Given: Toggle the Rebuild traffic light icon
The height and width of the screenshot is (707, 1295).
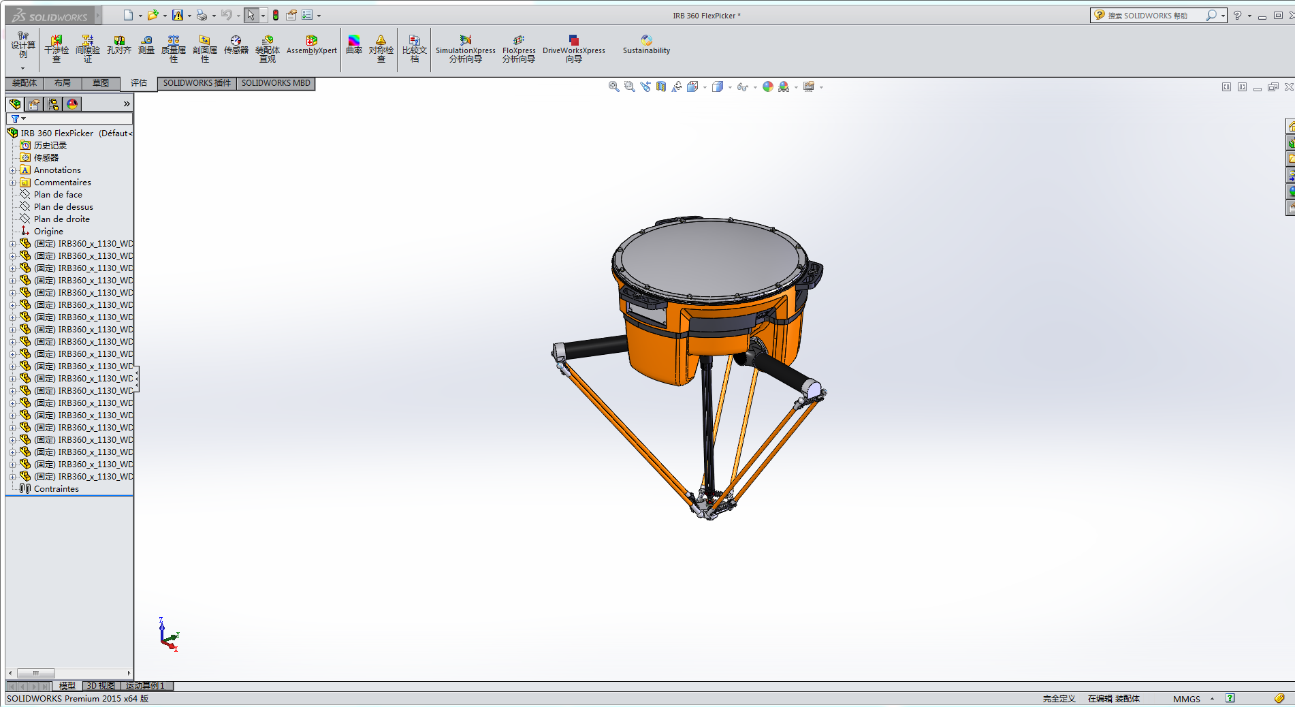Looking at the screenshot, I should [276, 15].
